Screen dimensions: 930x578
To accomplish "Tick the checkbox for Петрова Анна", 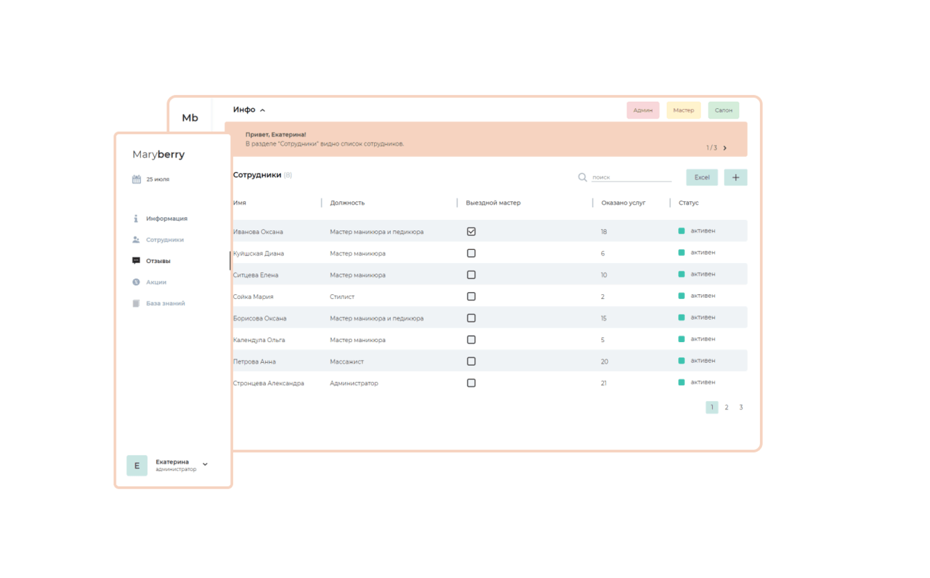I will click(x=471, y=362).
